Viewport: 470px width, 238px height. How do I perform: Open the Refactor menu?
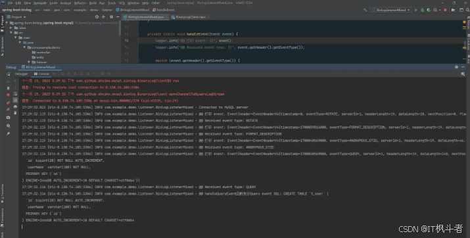click(80, 3)
